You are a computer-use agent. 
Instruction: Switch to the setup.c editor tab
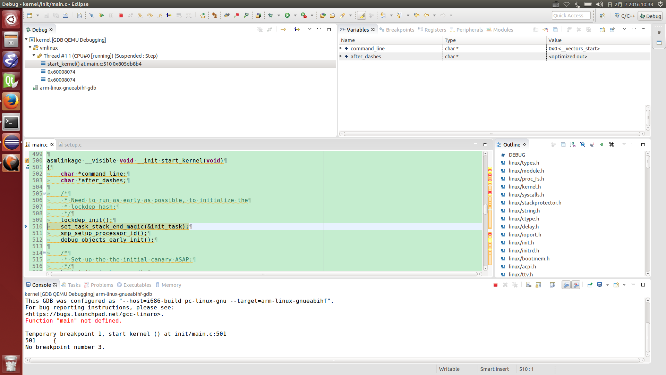(x=70, y=145)
